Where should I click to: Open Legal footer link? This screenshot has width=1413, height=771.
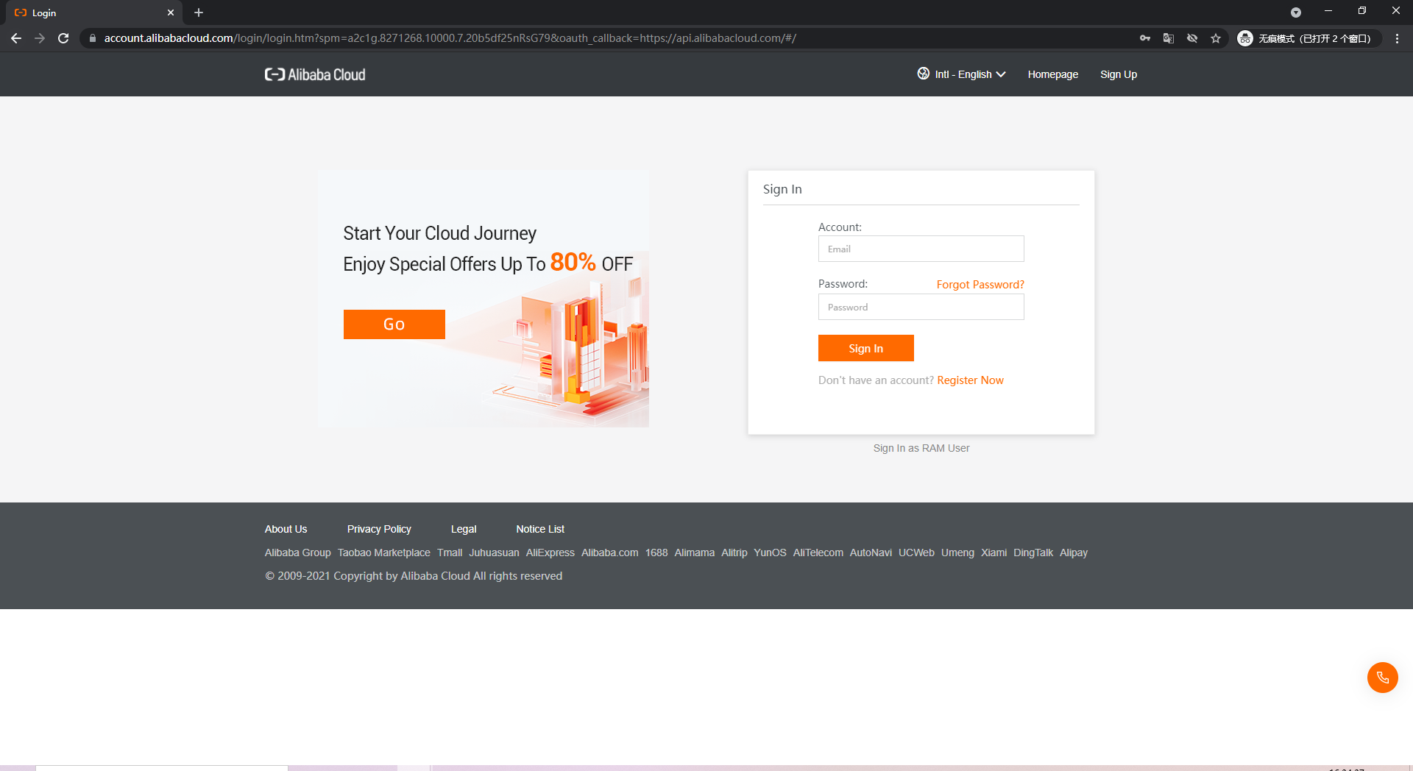tap(464, 529)
